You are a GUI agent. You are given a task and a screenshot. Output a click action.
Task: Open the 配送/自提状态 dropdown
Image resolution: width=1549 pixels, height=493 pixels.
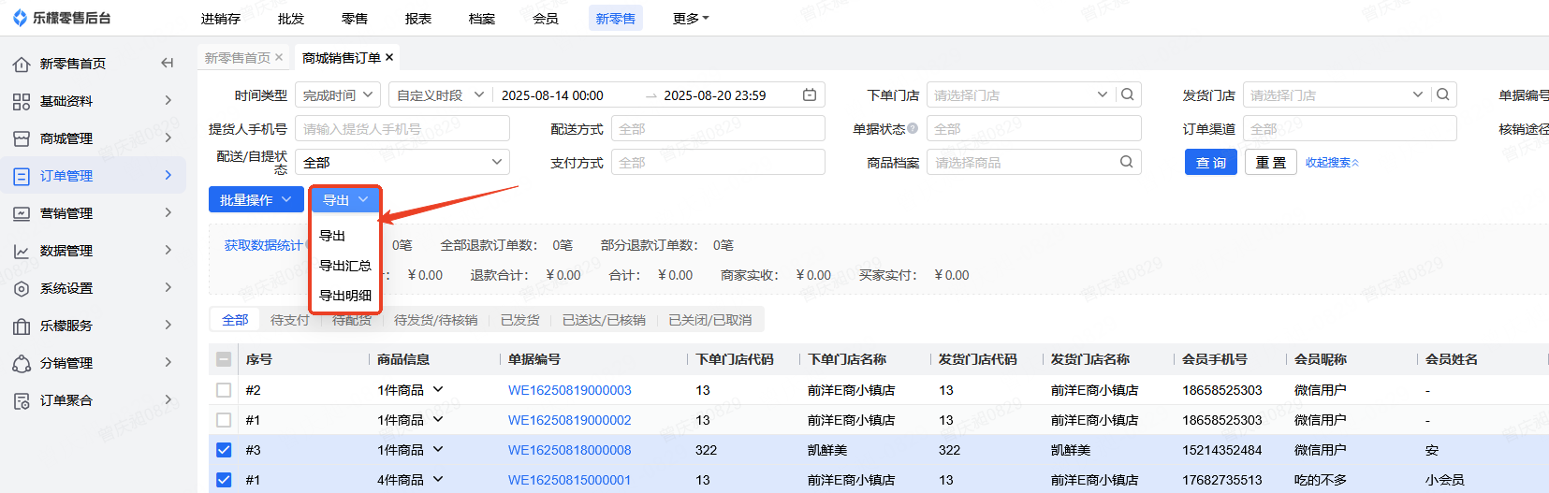402,162
